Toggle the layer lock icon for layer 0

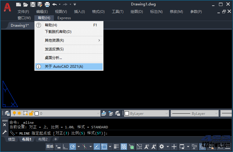[x=31, y=113]
